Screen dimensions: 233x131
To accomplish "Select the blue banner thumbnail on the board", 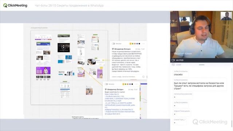I will tap(43, 44).
